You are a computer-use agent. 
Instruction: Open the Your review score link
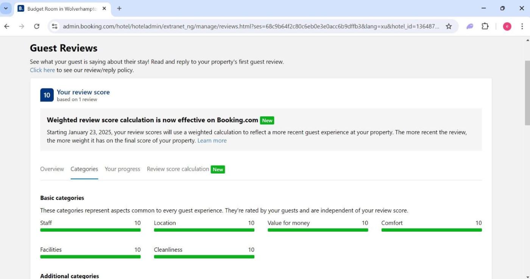pyautogui.click(x=83, y=92)
